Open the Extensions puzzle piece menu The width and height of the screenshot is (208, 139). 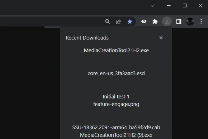tap(155, 21)
